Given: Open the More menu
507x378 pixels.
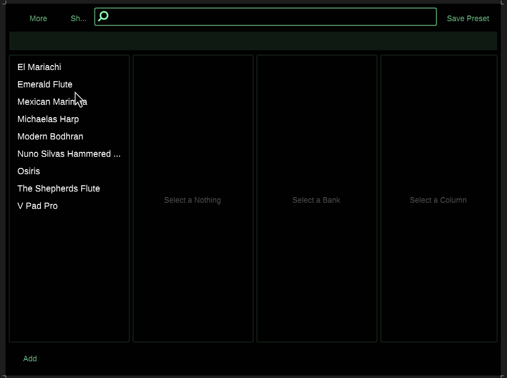Looking at the screenshot, I should click(x=38, y=19).
